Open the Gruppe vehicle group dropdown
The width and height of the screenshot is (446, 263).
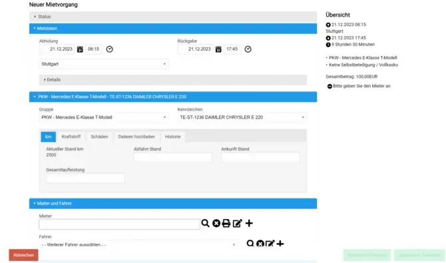click(104, 117)
